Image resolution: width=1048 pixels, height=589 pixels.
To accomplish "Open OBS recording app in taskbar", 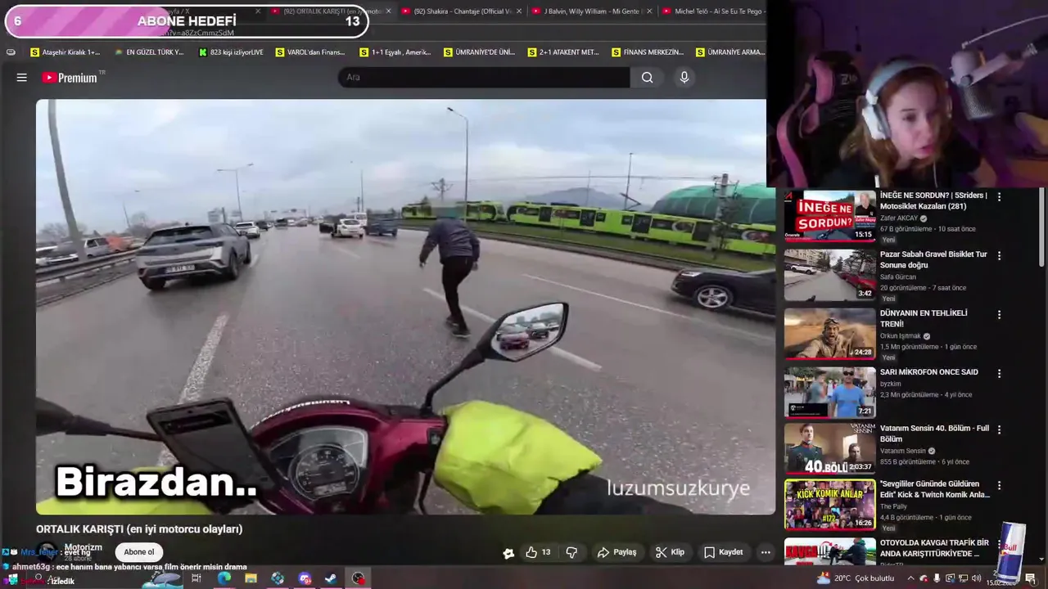I will pyautogui.click(x=359, y=578).
